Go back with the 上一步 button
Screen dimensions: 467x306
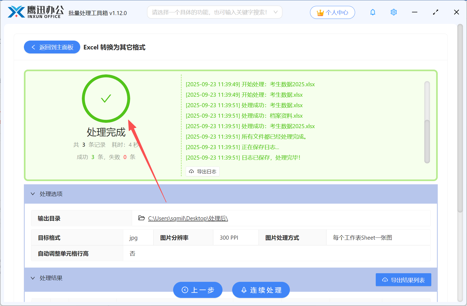click(x=198, y=290)
